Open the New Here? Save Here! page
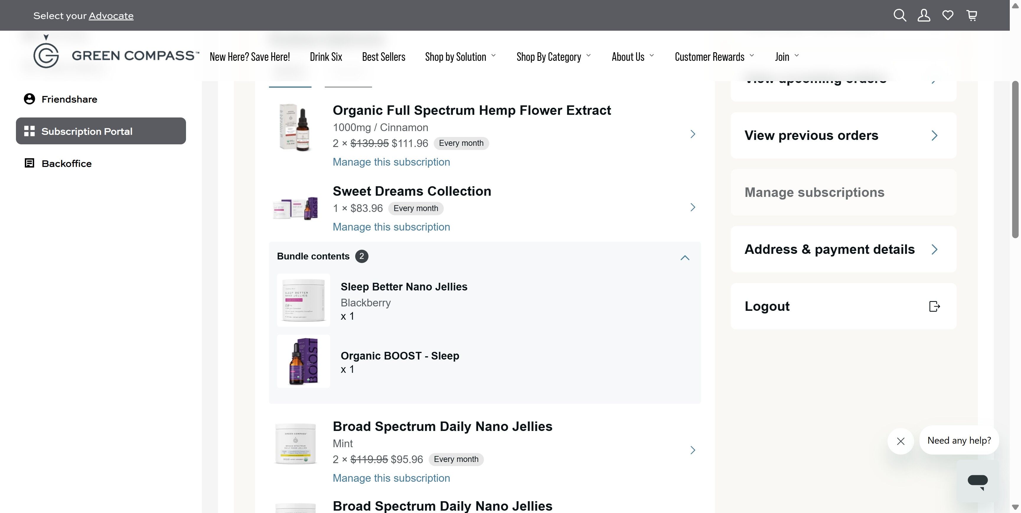Viewport: 1021px width, 513px height. (x=250, y=57)
